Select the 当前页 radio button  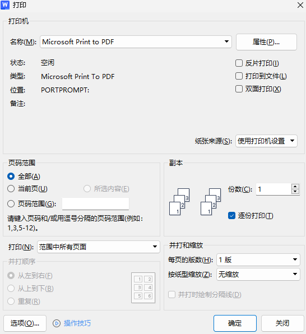[x=11, y=189]
